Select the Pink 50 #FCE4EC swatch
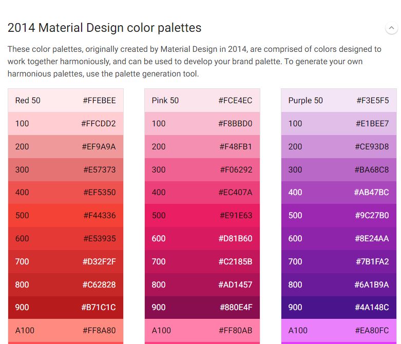This screenshot has width=401, height=344. point(202,101)
